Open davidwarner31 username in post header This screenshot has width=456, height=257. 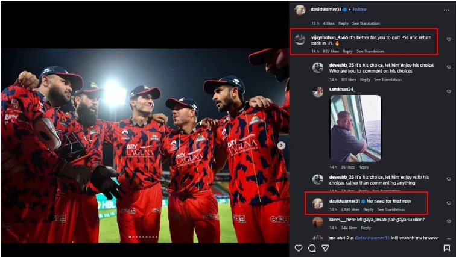(326, 10)
